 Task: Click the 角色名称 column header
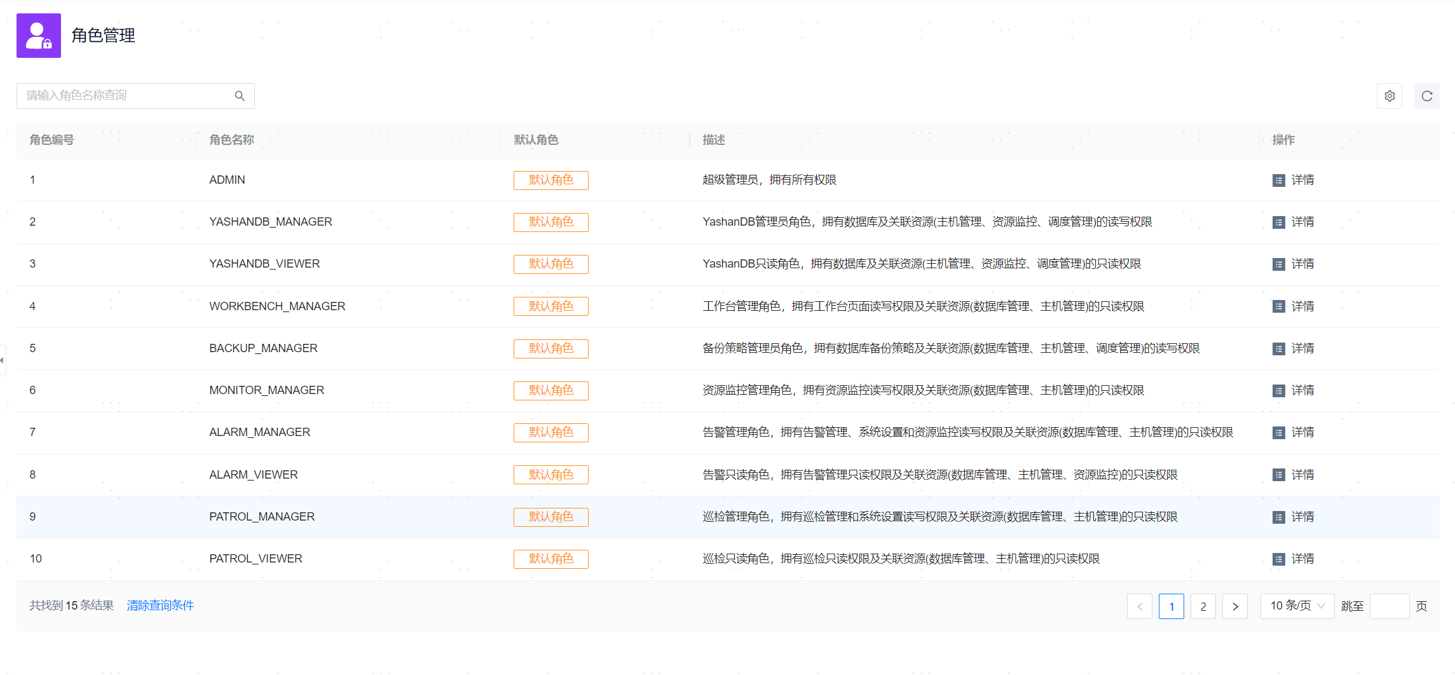231,140
